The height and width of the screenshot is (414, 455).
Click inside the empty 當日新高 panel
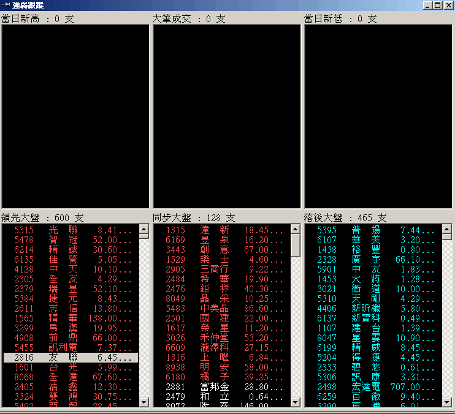point(75,116)
